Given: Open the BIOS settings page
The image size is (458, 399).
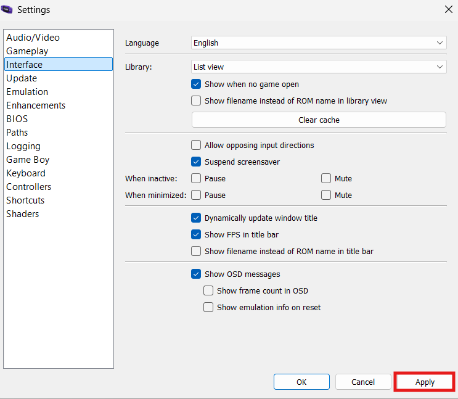Looking at the screenshot, I should tap(59, 118).
